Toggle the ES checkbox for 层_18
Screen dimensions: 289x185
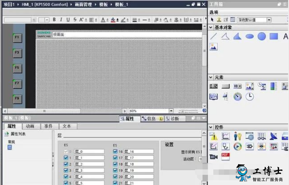pyautogui.click(x=115, y=164)
